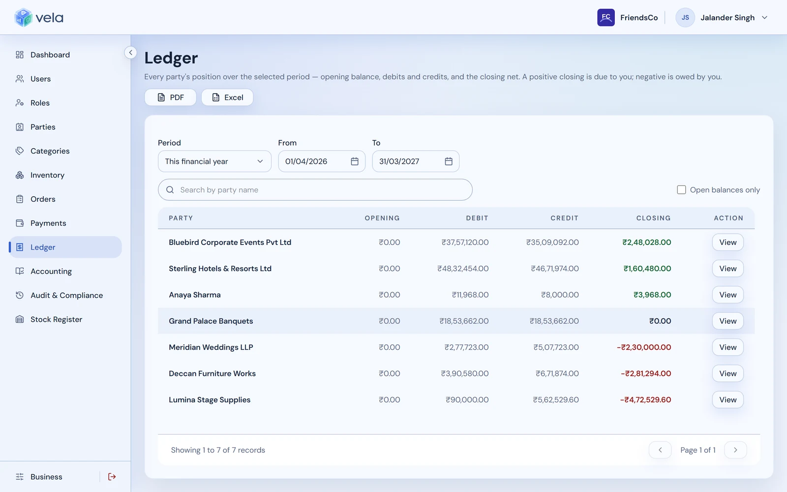Image resolution: width=787 pixels, height=492 pixels.
Task: Click the logout icon in sidebar footer
Action: coord(112,477)
